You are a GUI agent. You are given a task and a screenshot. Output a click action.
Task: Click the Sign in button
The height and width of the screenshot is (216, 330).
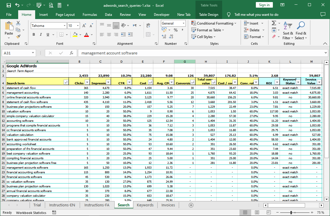(x=264, y=5)
